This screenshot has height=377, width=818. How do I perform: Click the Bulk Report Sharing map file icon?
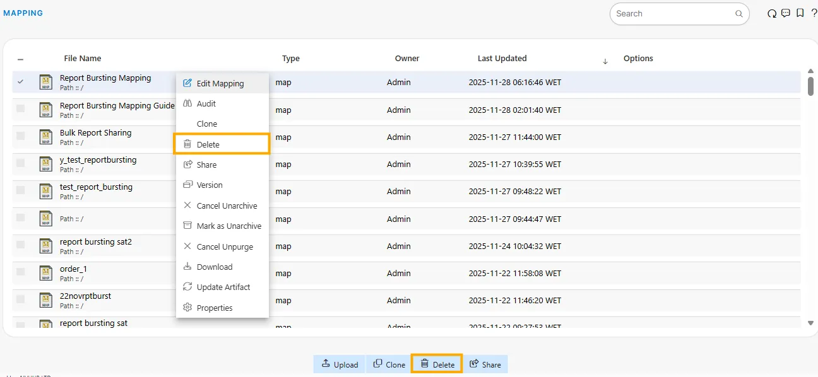click(45, 137)
